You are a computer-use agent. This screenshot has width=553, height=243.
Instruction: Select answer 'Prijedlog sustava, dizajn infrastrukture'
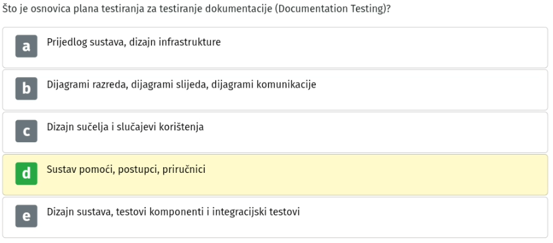click(x=134, y=43)
